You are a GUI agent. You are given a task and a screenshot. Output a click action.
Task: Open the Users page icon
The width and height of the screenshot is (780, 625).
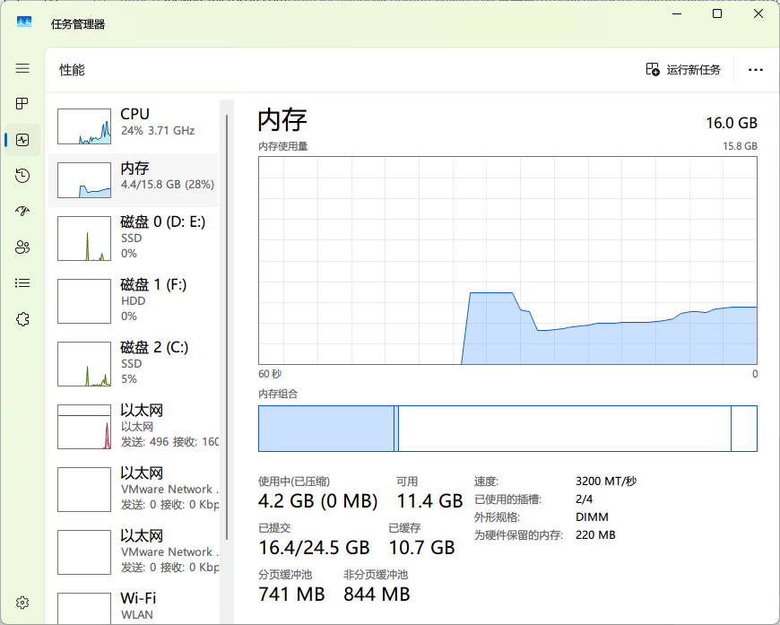coord(22,247)
